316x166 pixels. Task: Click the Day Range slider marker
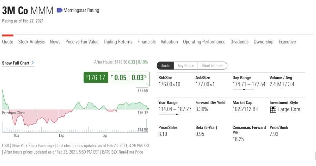[x=244, y=89]
